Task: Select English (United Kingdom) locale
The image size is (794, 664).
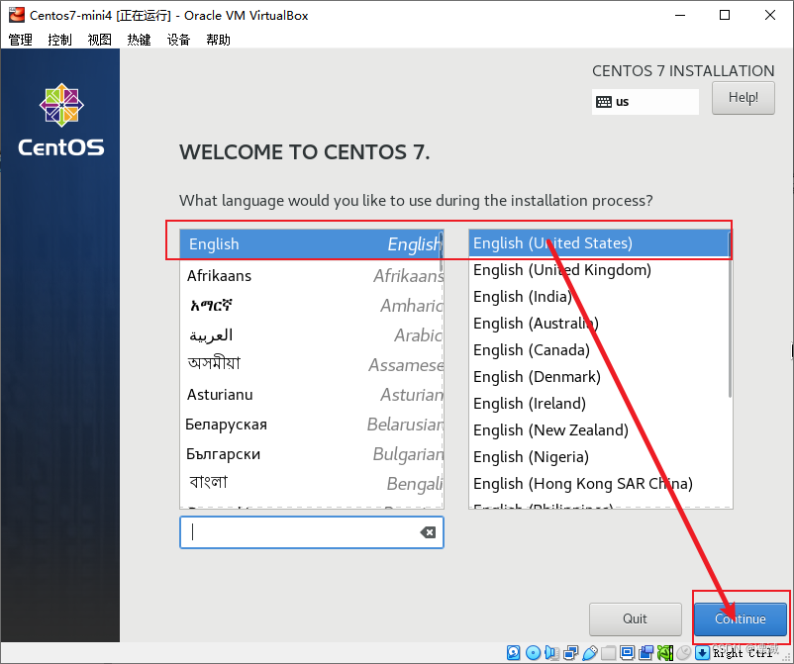Action: [x=599, y=270]
